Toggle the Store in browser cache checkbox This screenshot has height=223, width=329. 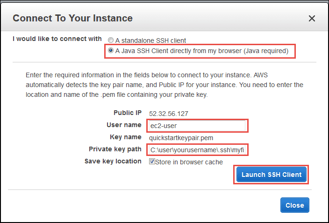coord(152,162)
